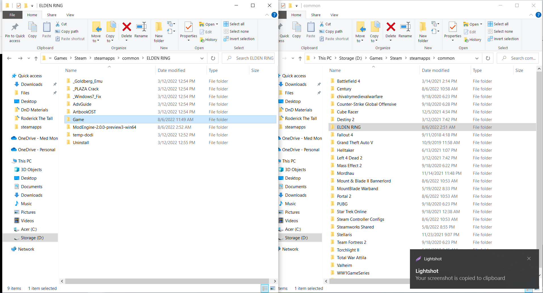
Task: Select Counter-Strike Global Offensive folder
Action: click(x=432, y=104)
